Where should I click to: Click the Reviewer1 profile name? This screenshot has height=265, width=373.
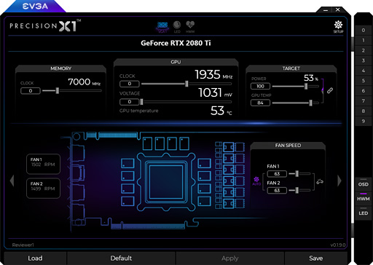tap(23, 245)
